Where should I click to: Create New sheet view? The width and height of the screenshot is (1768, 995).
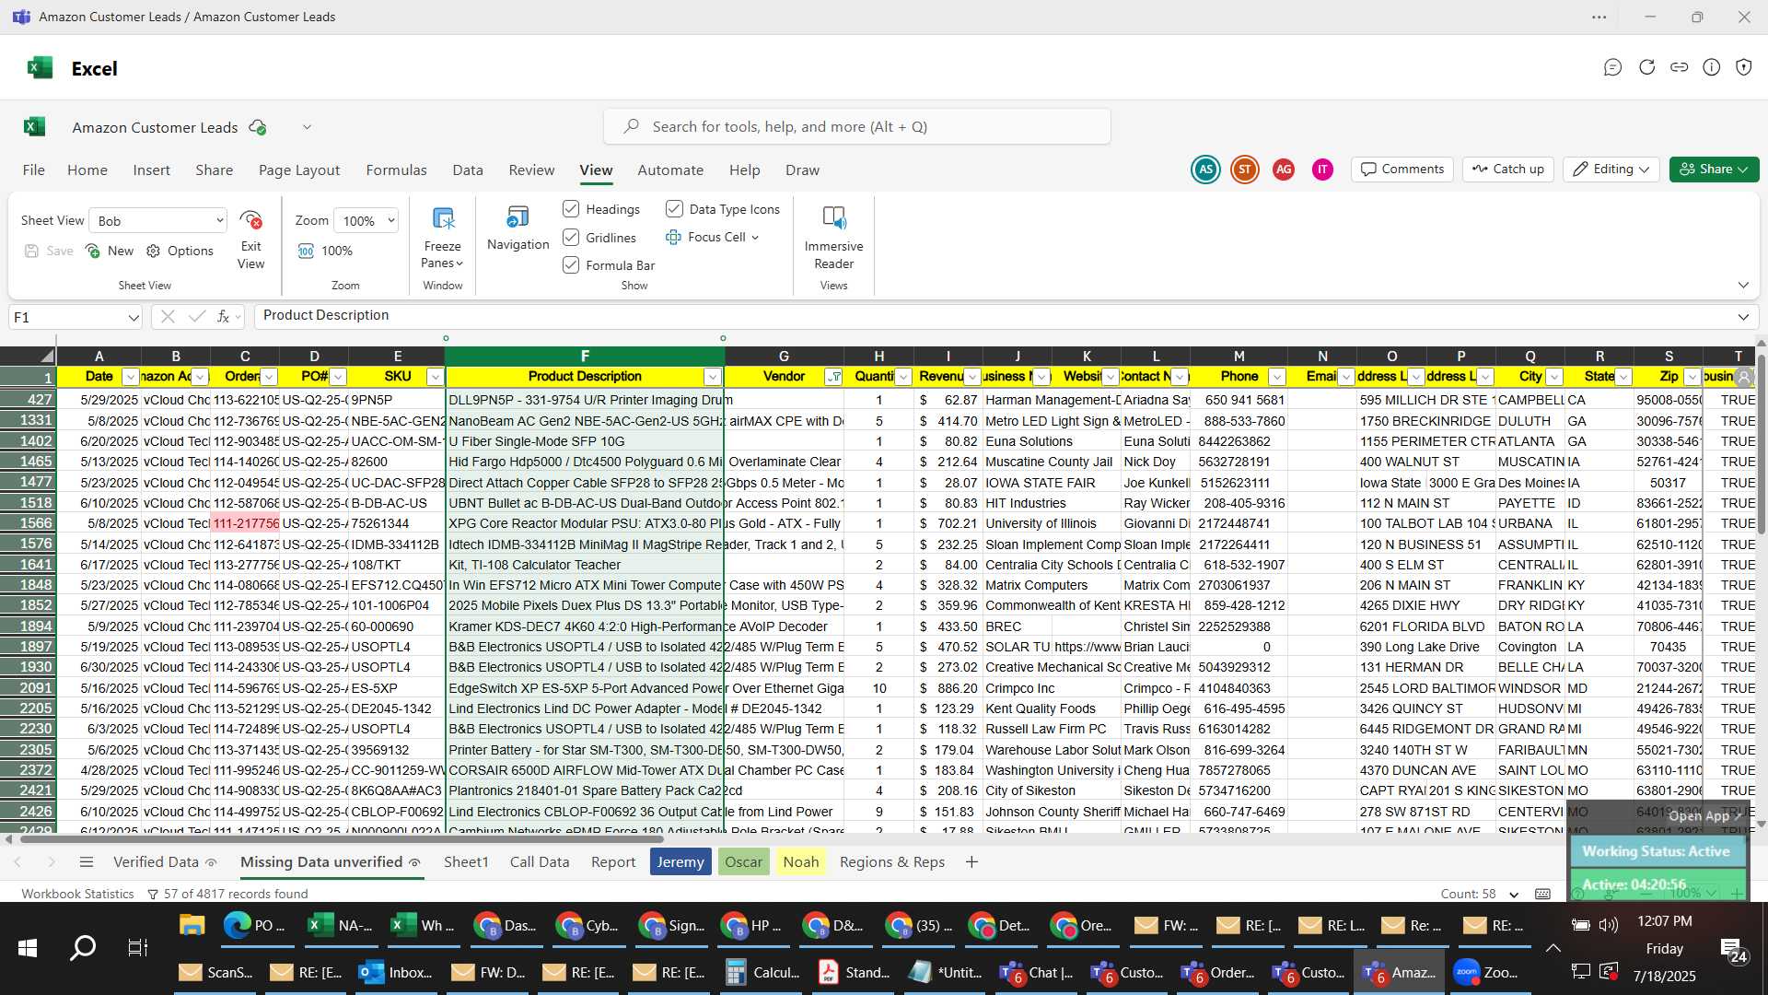pos(110,251)
